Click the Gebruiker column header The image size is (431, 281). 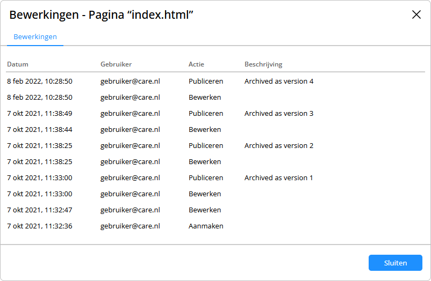tap(116, 64)
